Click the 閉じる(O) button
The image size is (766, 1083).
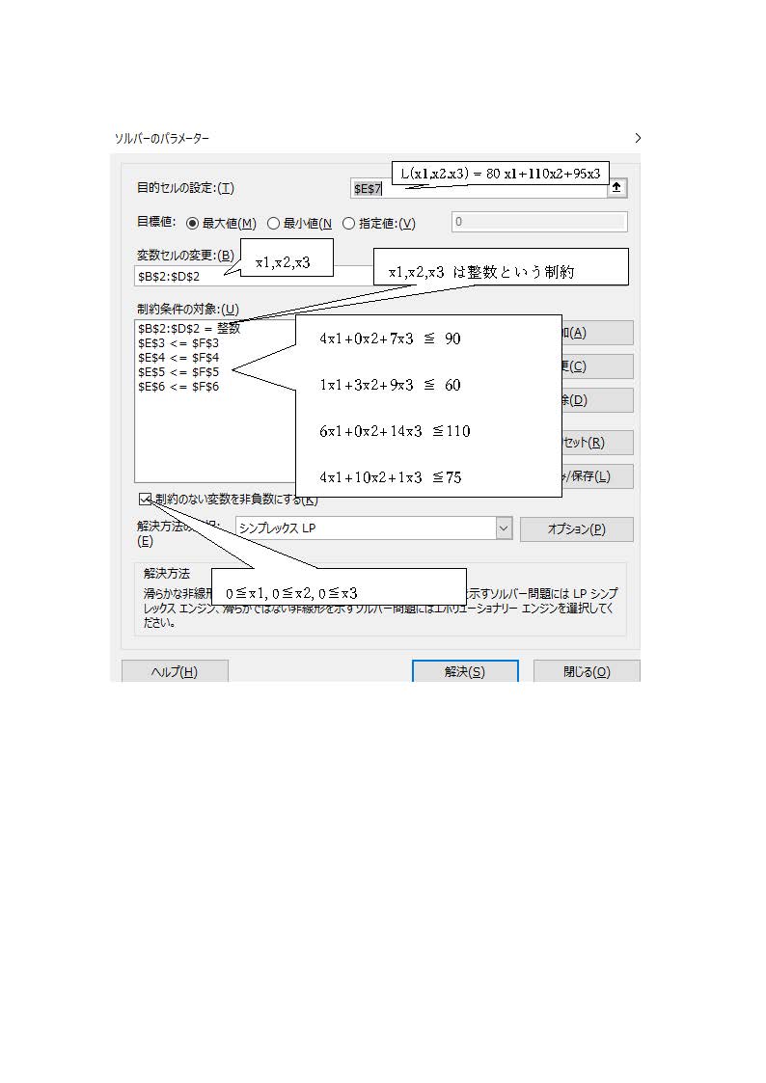tap(587, 671)
